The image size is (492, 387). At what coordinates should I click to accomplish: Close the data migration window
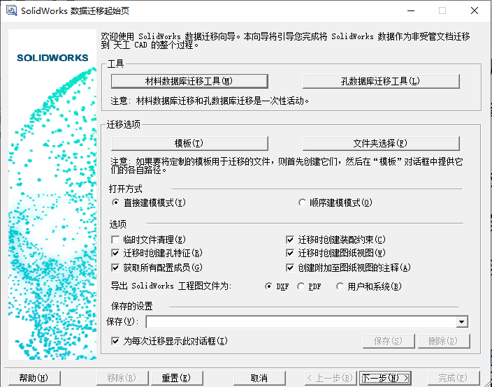pyautogui.click(x=475, y=10)
